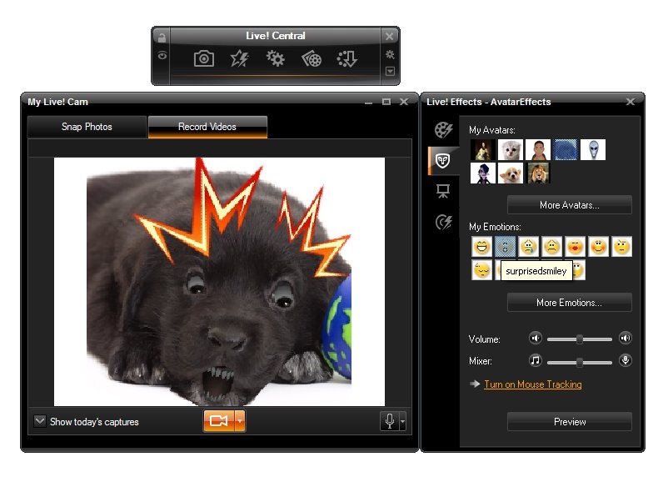Choose the white kitten avatar thumbnail
The width and height of the screenshot is (668, 477).
tap(510, 150)
